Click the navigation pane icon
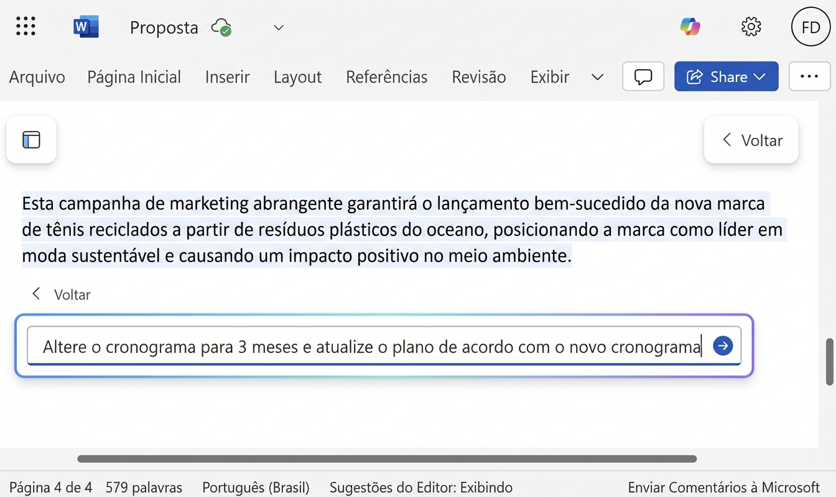 [x=30, y=140]
